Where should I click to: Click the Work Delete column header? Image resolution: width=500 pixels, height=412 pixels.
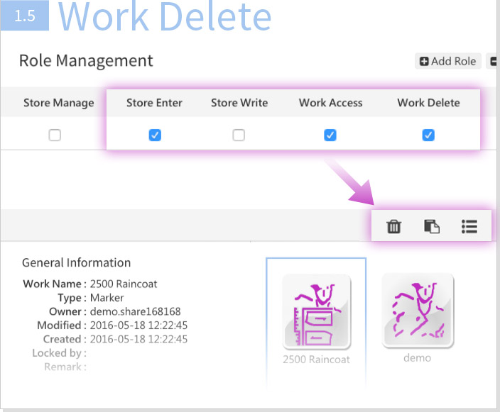click(x=428, y=103)
